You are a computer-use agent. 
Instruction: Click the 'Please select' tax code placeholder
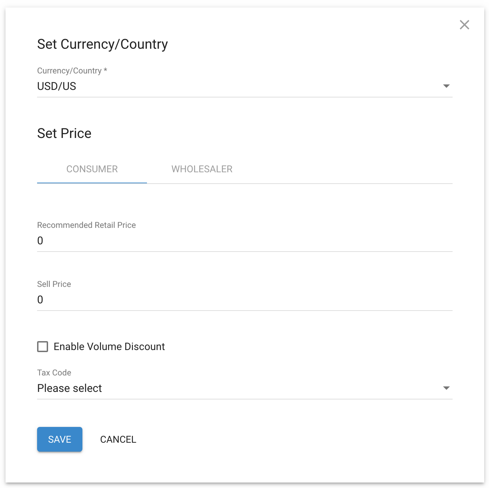coord(70,388)
